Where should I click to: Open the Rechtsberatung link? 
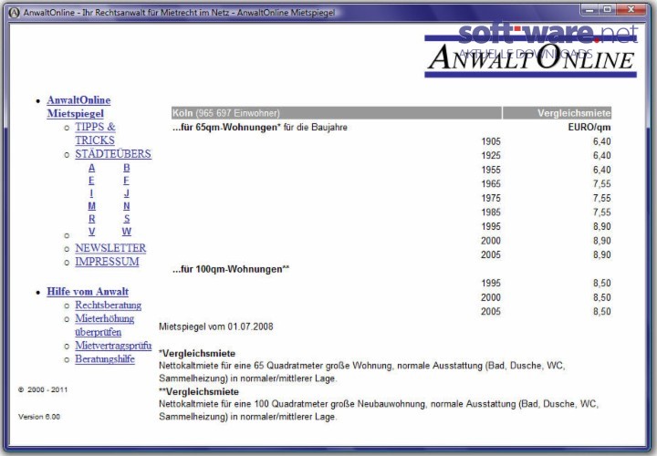click(x=108, y=305)
